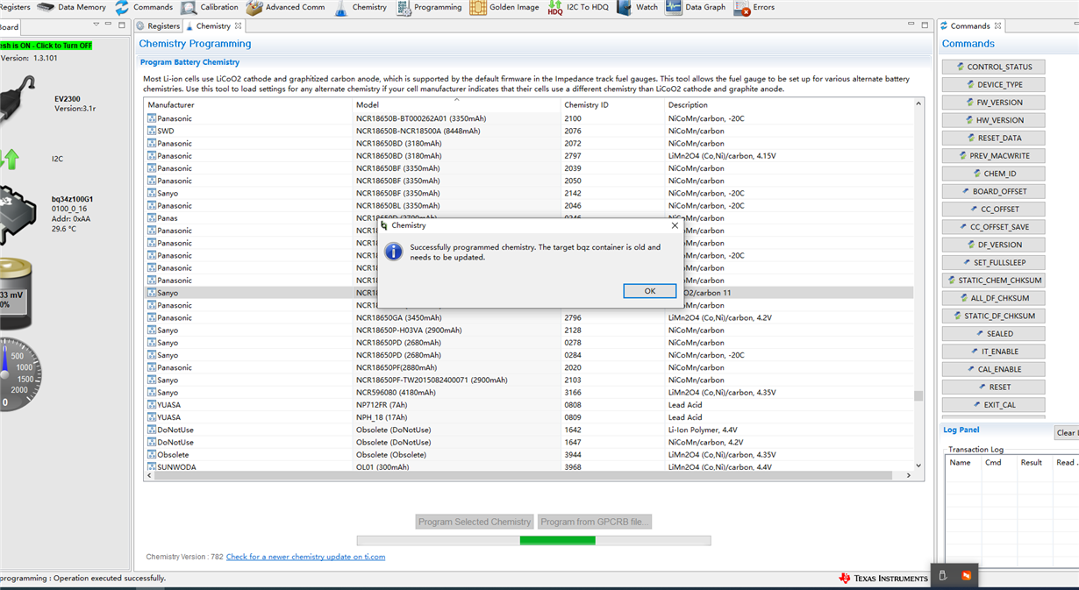This screenshot has width=1079, height=590.
Task: Click the I2C green arrow icon
Action: 10,159
